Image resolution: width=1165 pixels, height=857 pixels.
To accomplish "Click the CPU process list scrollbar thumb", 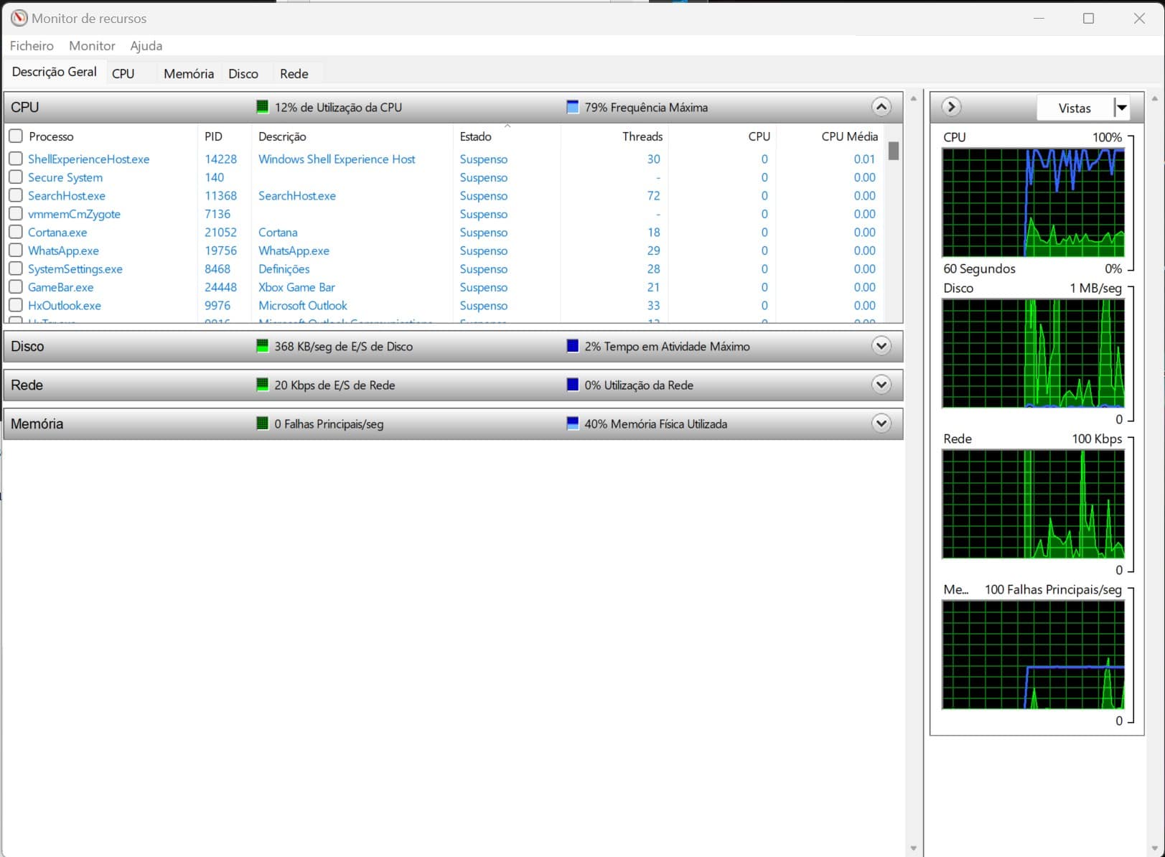I will pyautogui.click(x=893, y=151).
